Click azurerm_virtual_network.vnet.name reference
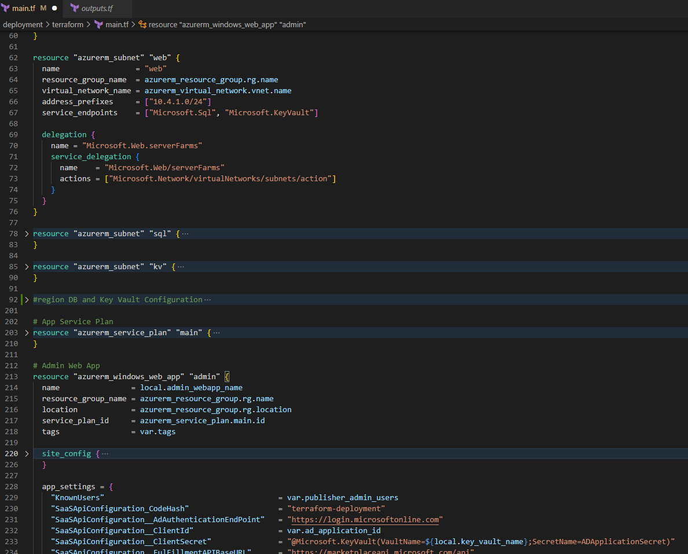The image size is (688, 554). 218,90
